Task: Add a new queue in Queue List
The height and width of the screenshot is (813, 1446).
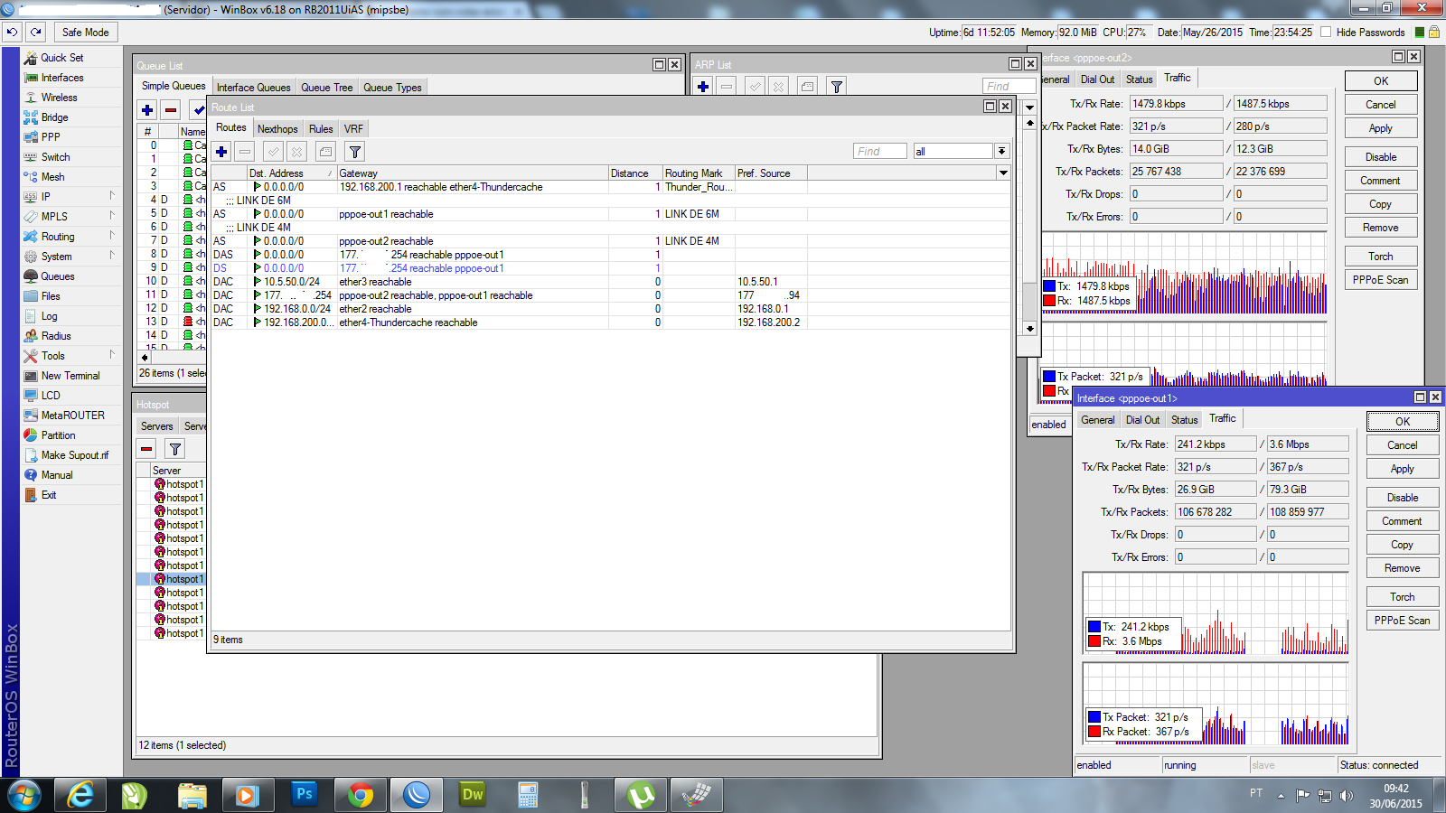Action: 147,110
